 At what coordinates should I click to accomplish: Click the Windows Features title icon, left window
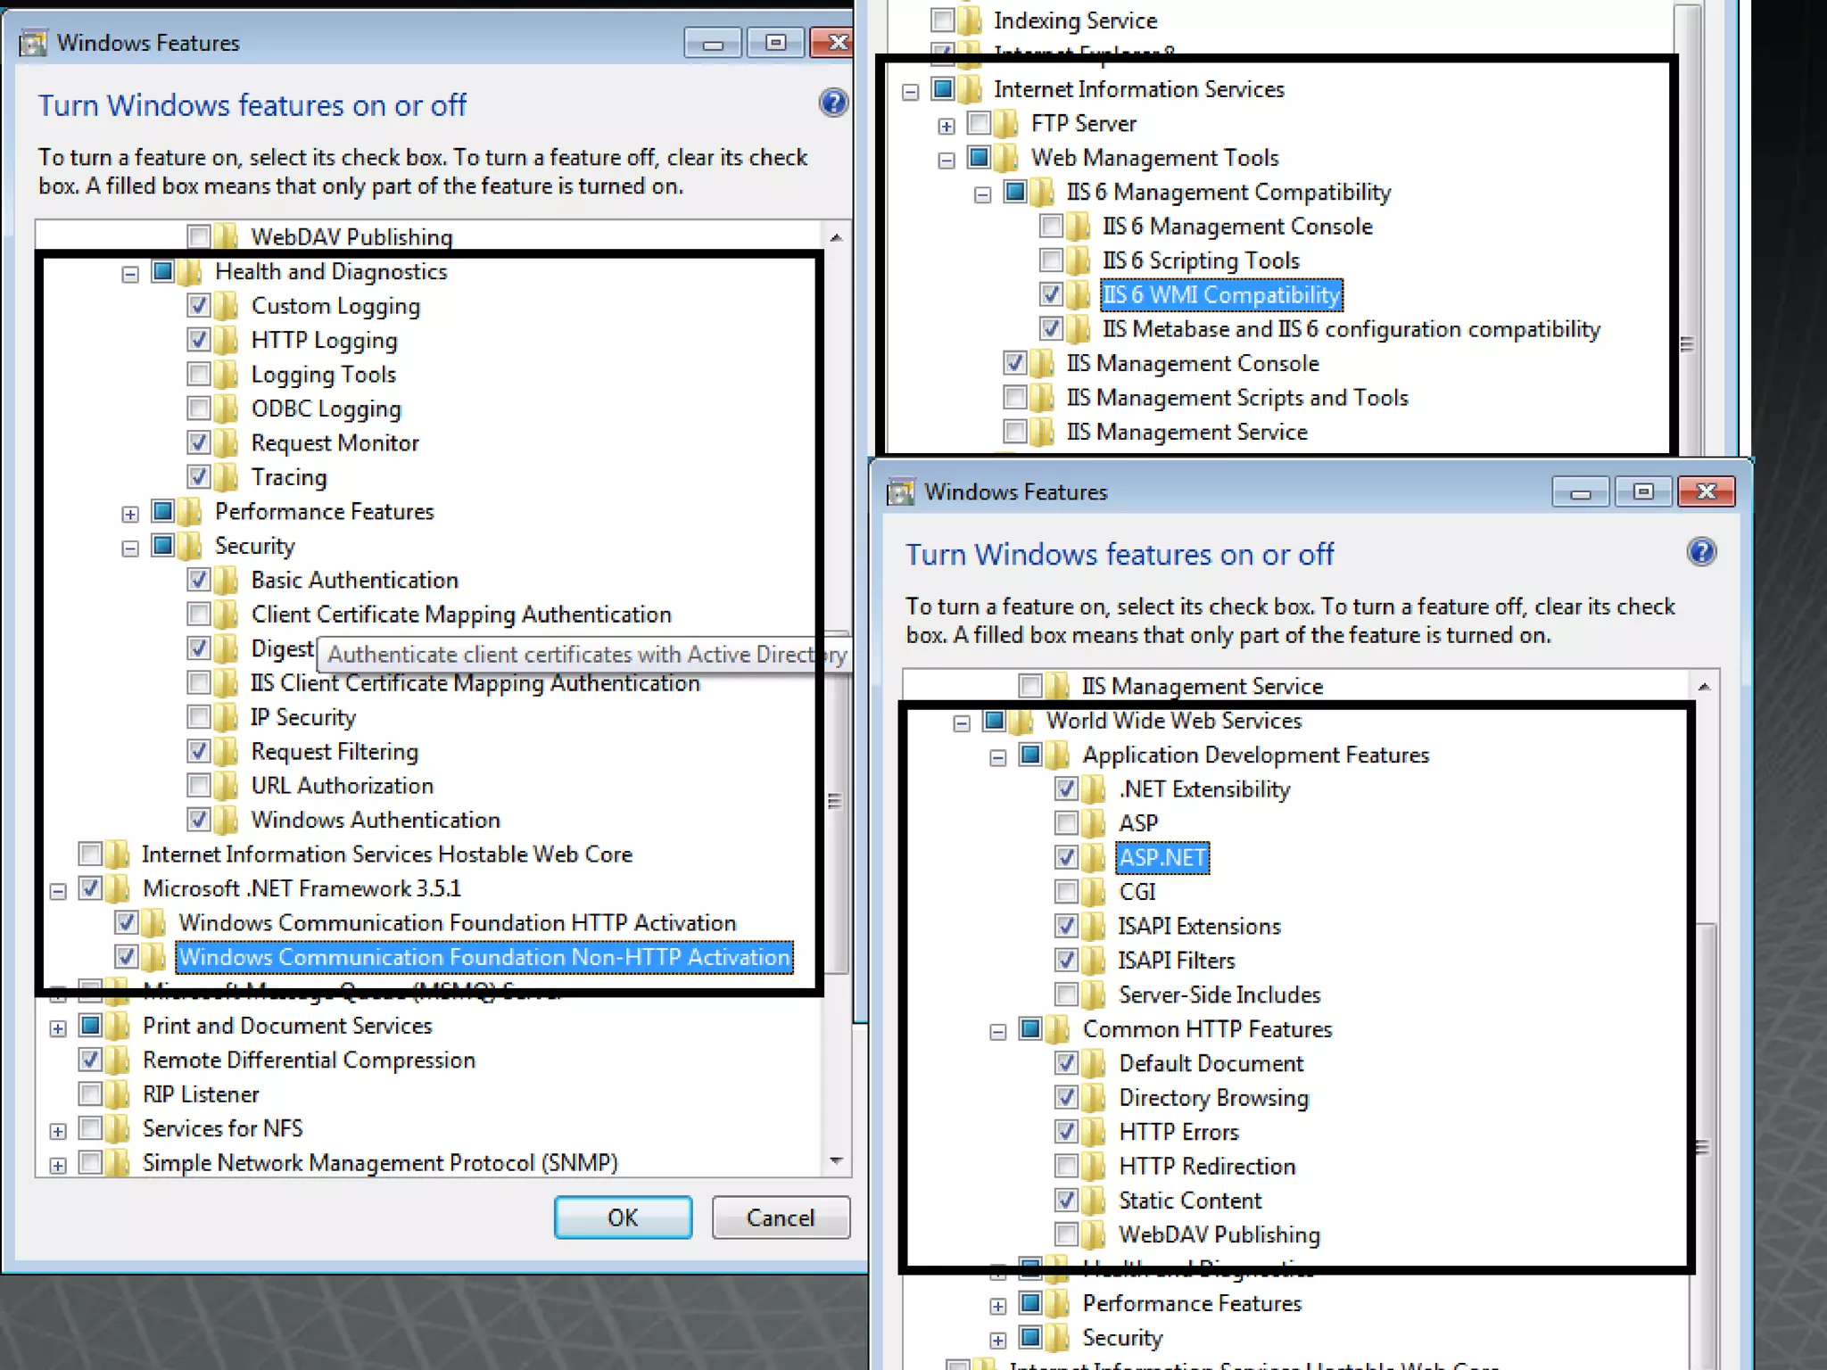(33, 43)
